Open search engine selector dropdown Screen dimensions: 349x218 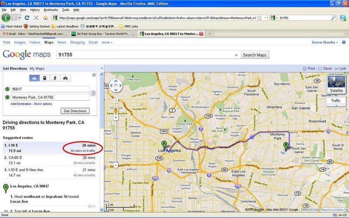[274, 18]
